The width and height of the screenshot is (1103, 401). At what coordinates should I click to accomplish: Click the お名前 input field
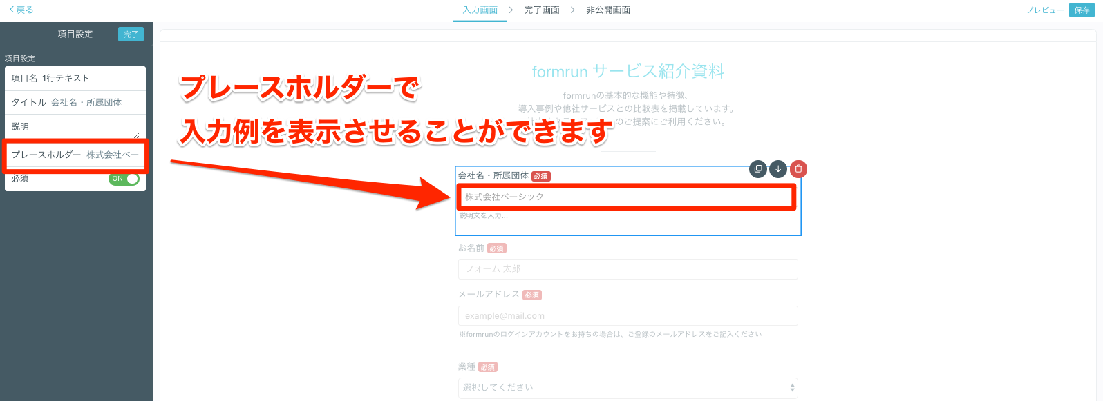(x=628, y=269)
